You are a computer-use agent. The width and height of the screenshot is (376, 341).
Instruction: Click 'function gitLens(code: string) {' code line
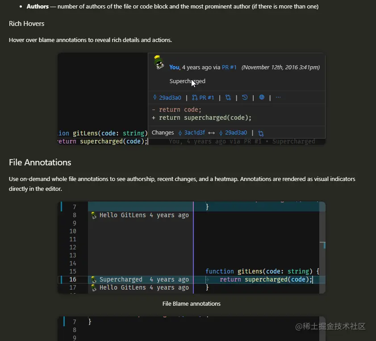click(262, 271)
